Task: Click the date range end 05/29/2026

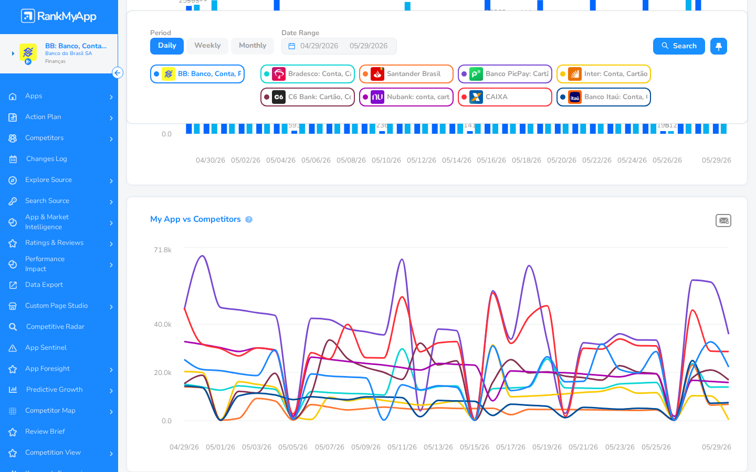Action: pos(369,46)
